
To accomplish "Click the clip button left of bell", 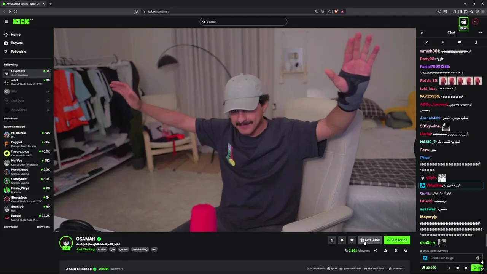I will coord(332,240).
